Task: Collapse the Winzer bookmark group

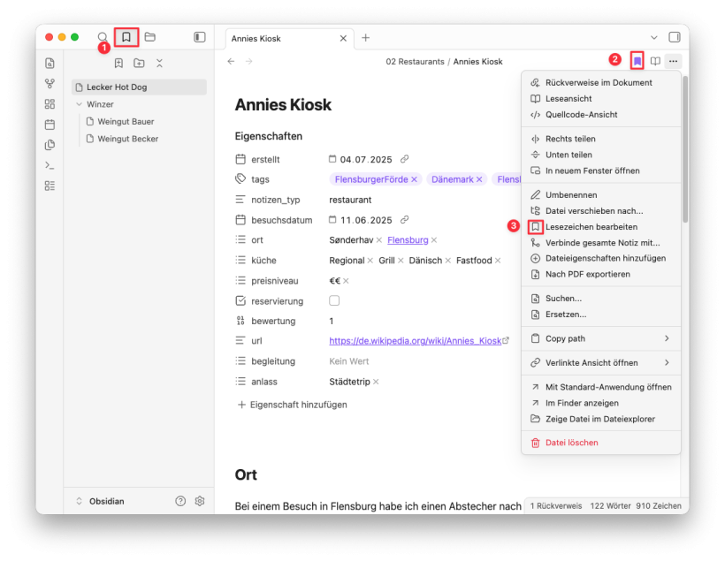Action: (x=79, y=104)
